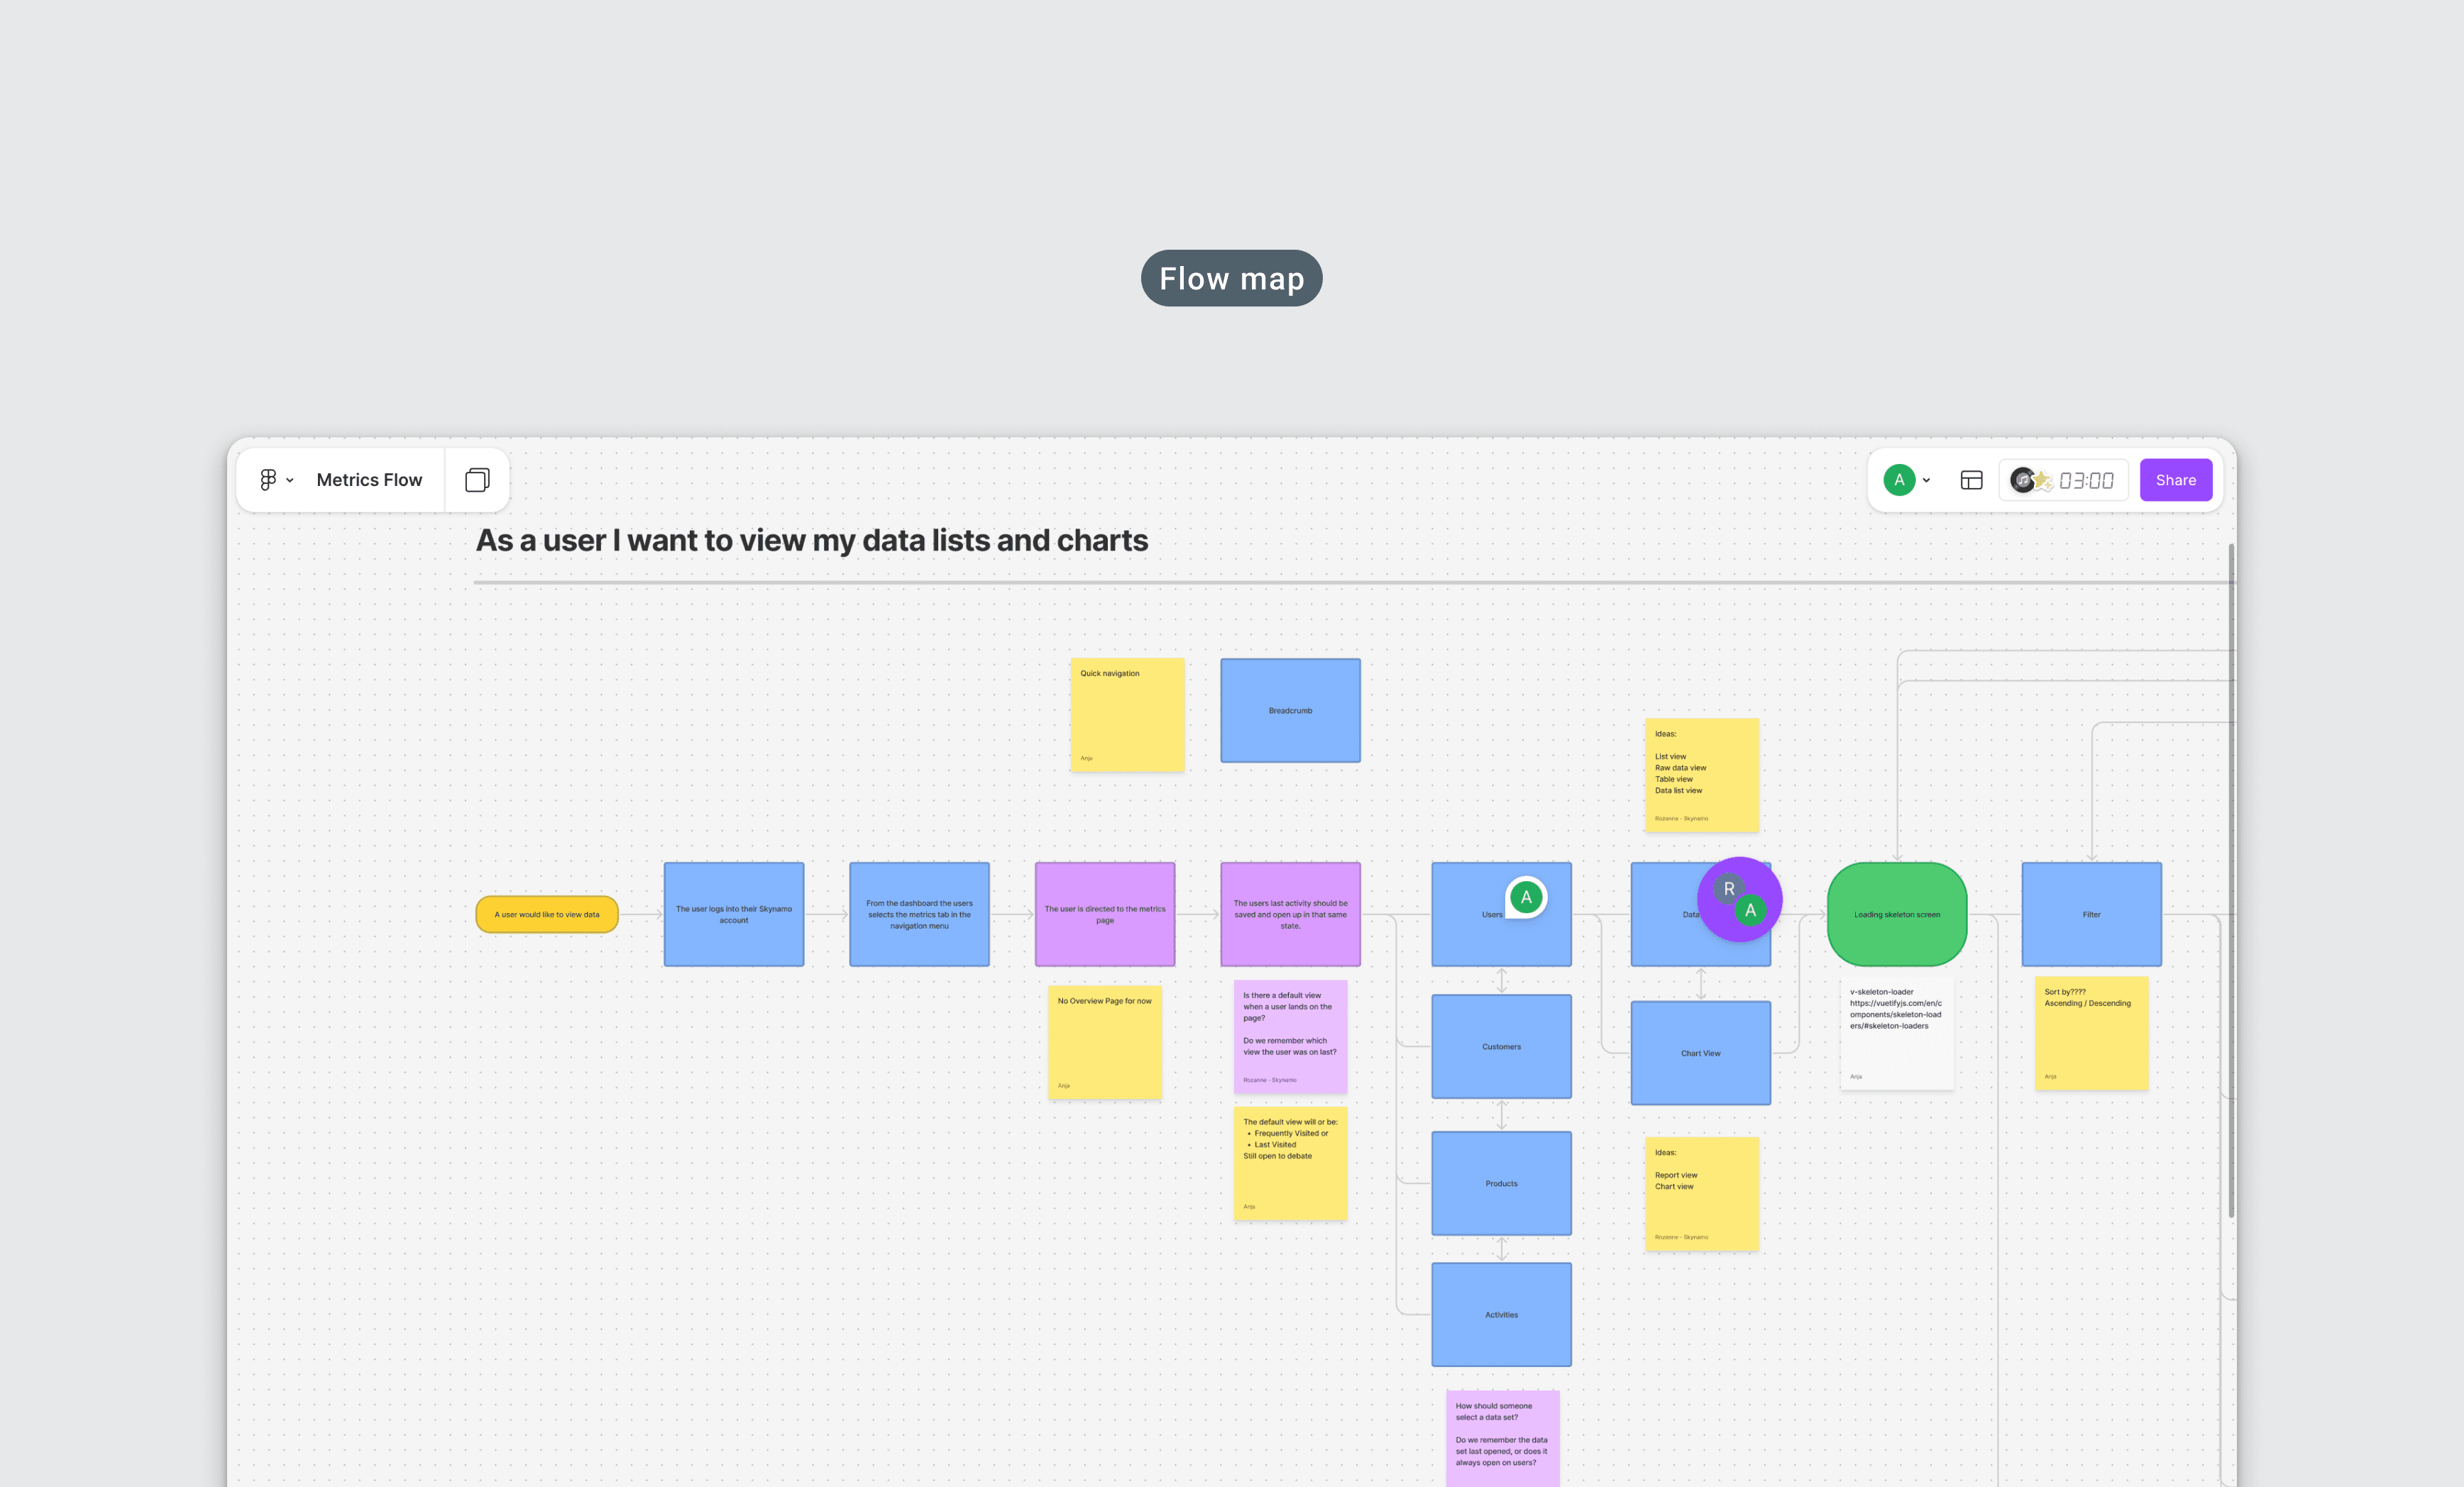The width and height of the screenshot is (2464, 1487).
Task: Select the 'From the dashboard the users selects the metrics tab' box
Action: [919, 914]
